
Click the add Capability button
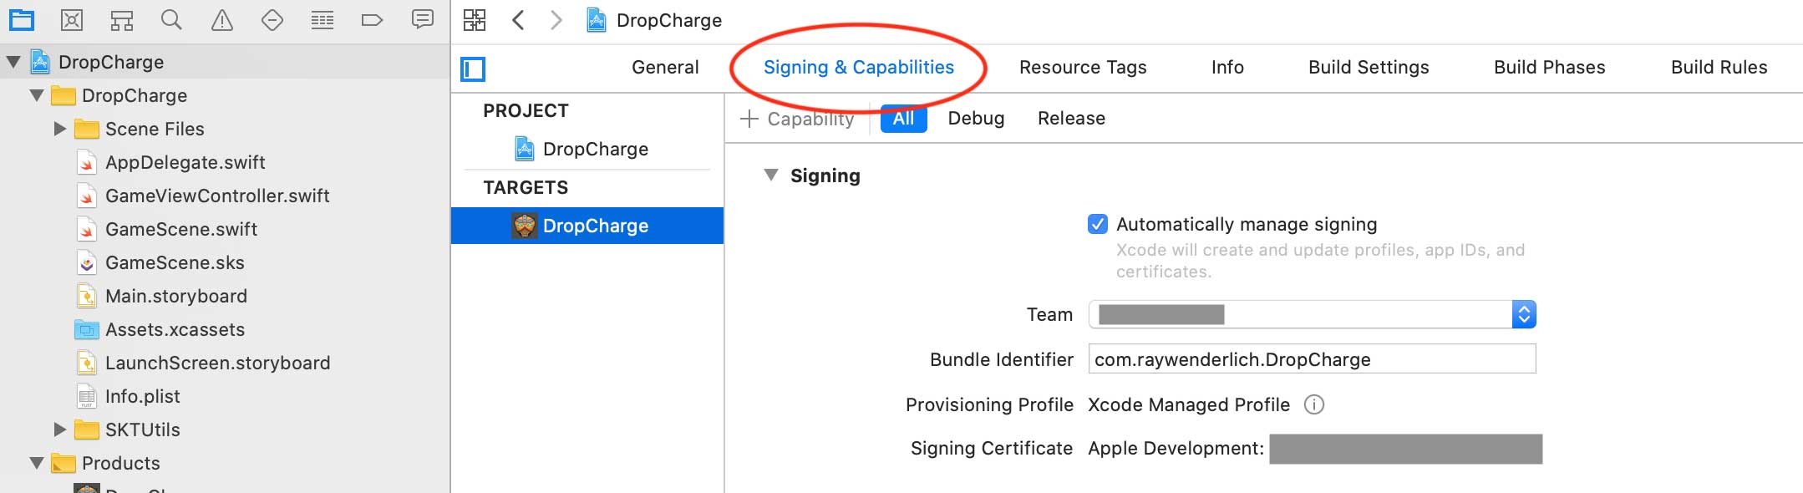click(x=798, y=119)
